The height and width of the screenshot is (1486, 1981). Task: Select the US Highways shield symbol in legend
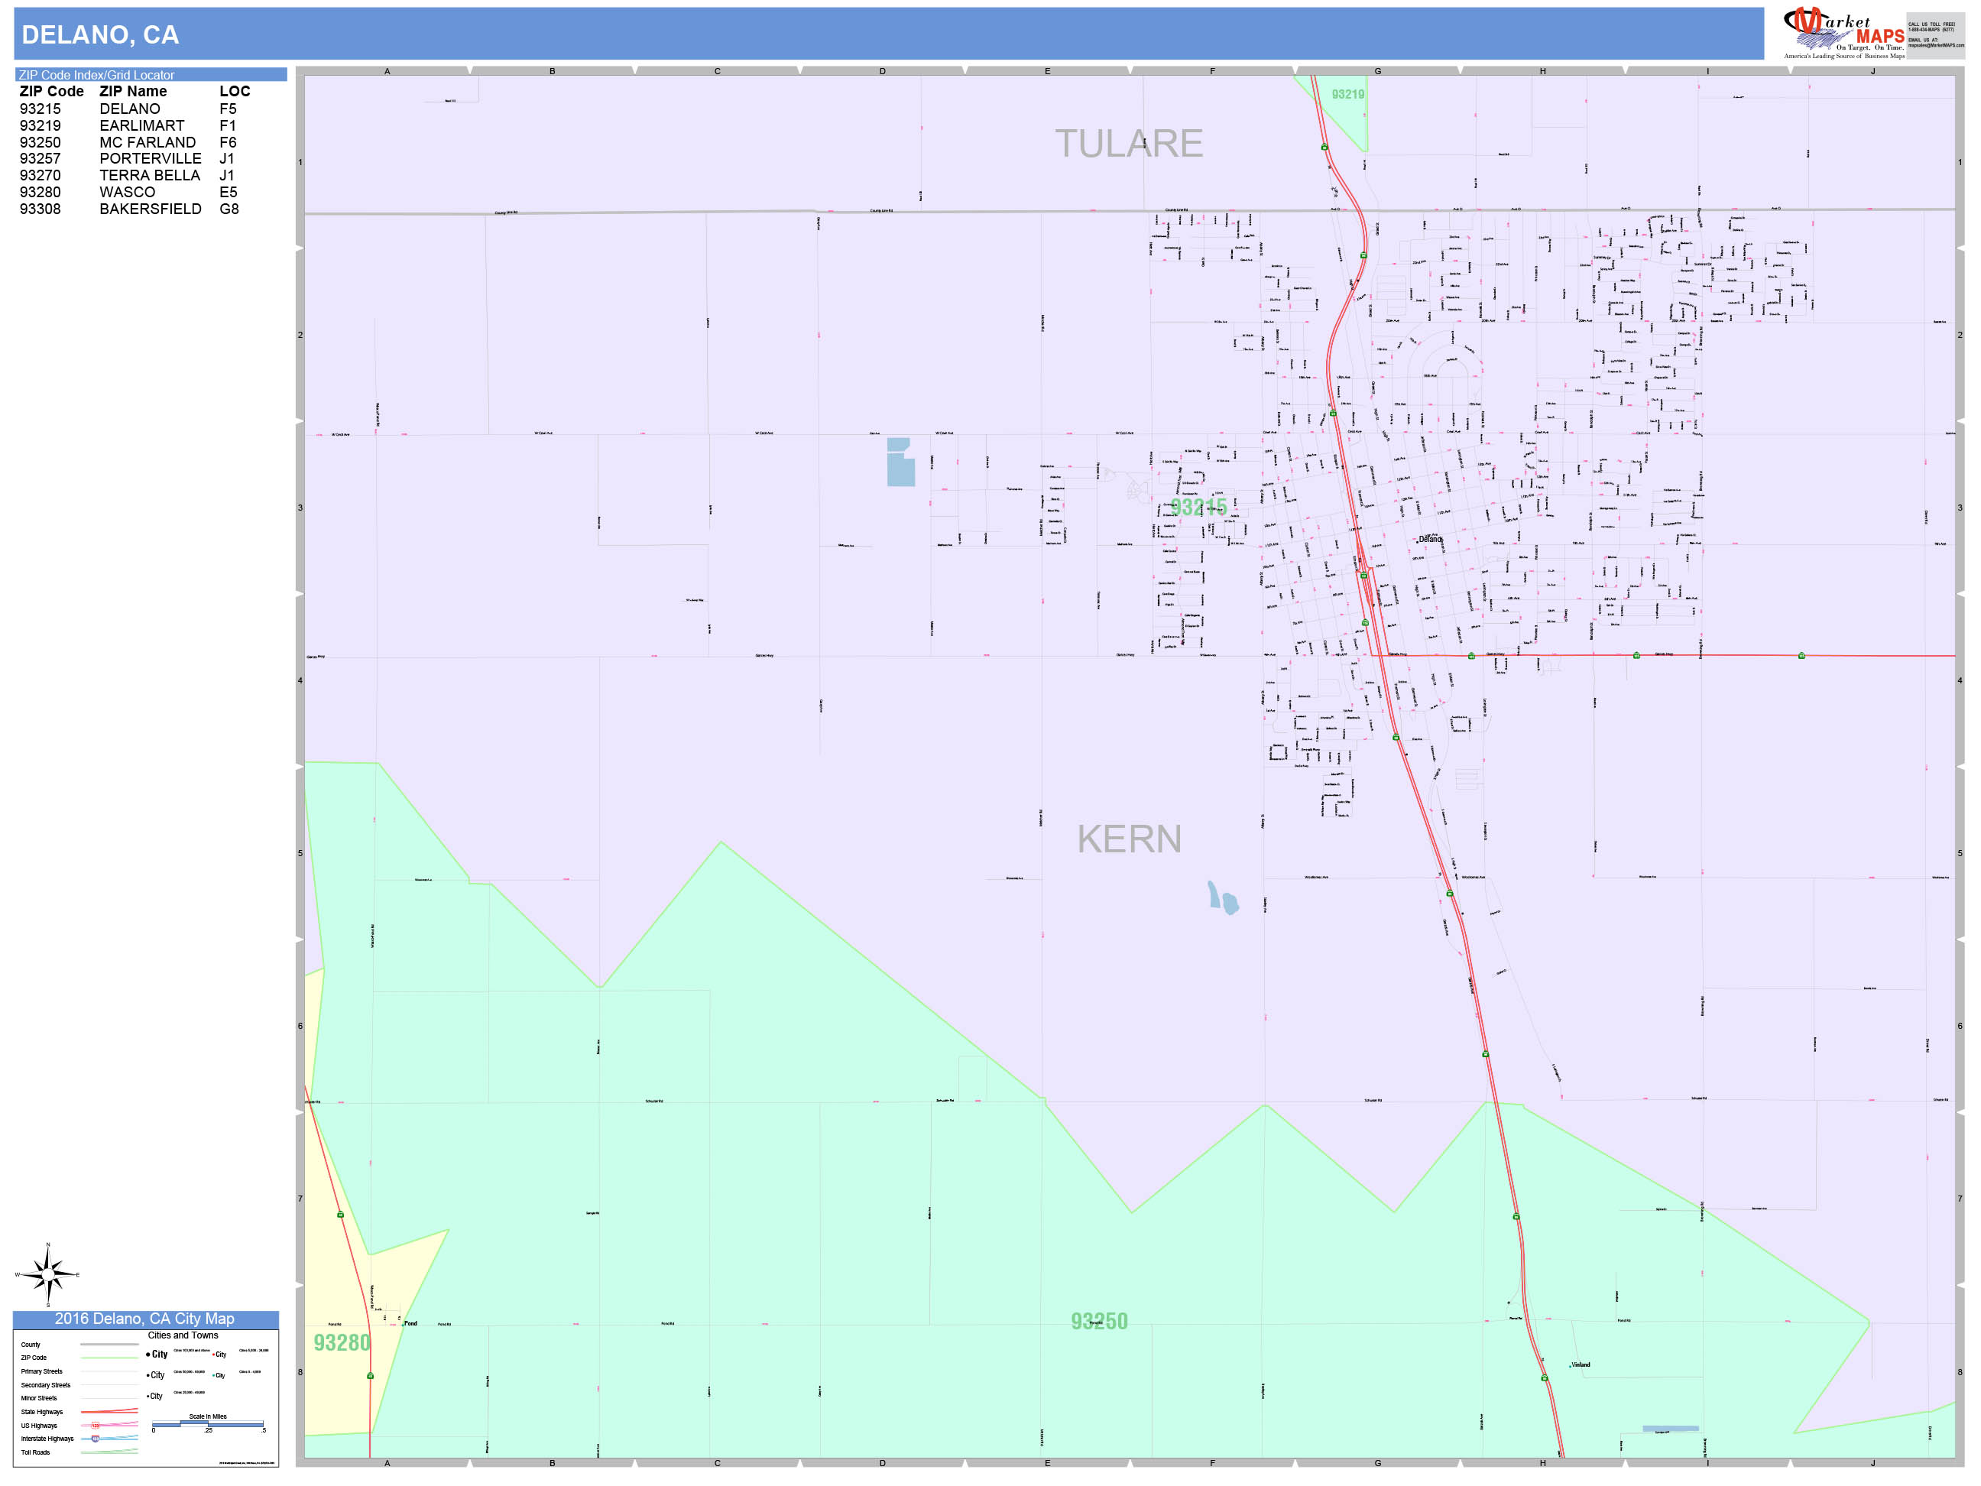point(95,1426)
